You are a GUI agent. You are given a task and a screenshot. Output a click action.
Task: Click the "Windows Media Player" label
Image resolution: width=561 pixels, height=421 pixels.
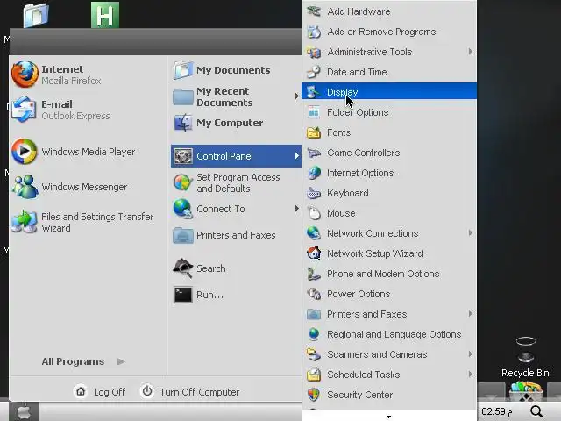click(89, 152)
